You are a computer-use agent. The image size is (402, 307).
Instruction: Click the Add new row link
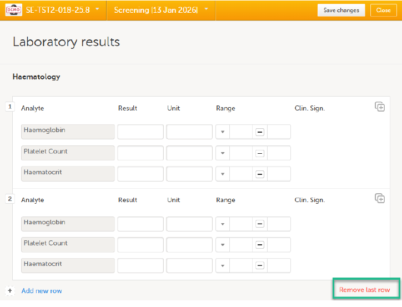(x=42, y=291)
